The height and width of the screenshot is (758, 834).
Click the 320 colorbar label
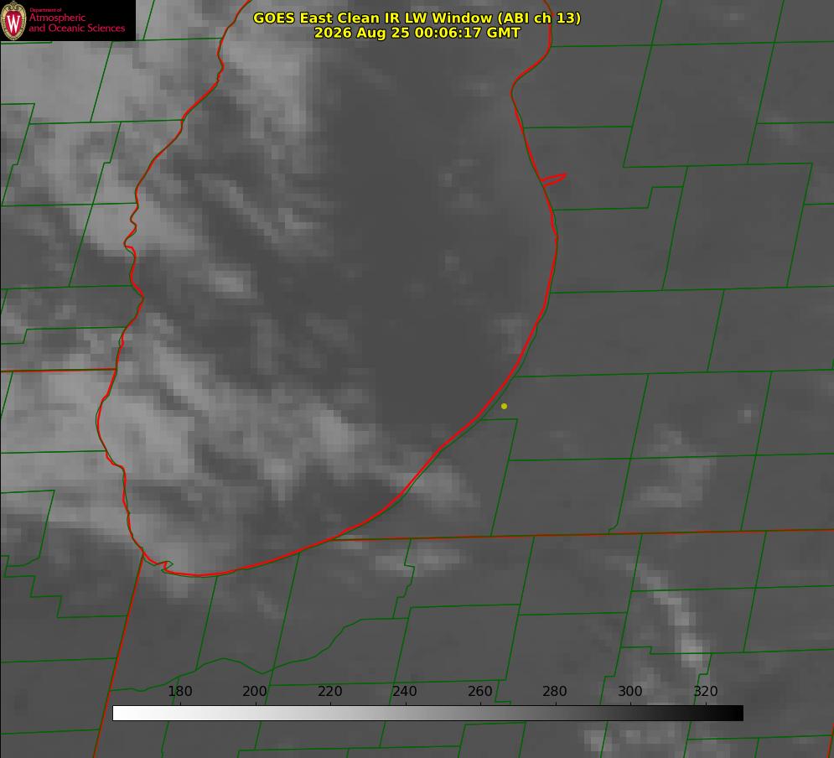pyautogui.click(x=706, y=691)
